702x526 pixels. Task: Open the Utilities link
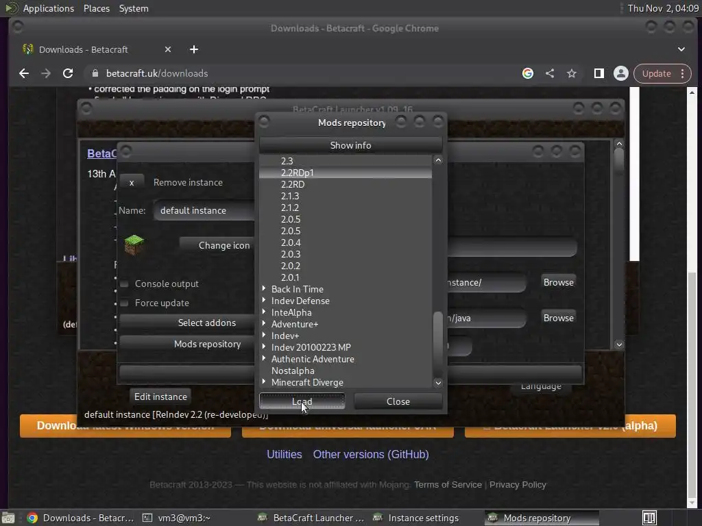tap(285, 455)
